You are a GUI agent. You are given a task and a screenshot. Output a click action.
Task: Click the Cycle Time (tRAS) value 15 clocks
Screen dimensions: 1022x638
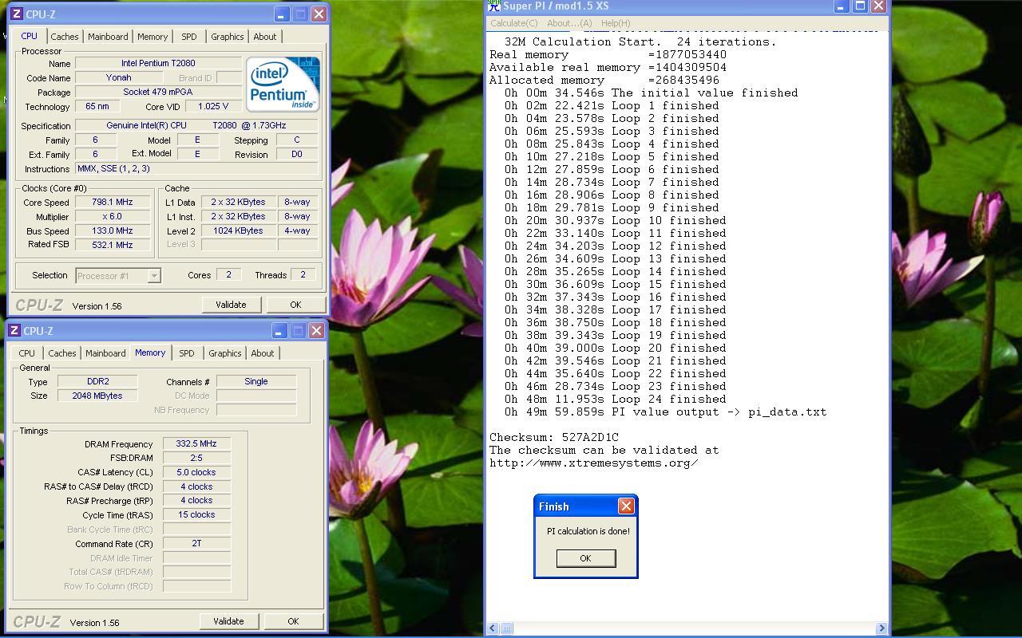196,515
